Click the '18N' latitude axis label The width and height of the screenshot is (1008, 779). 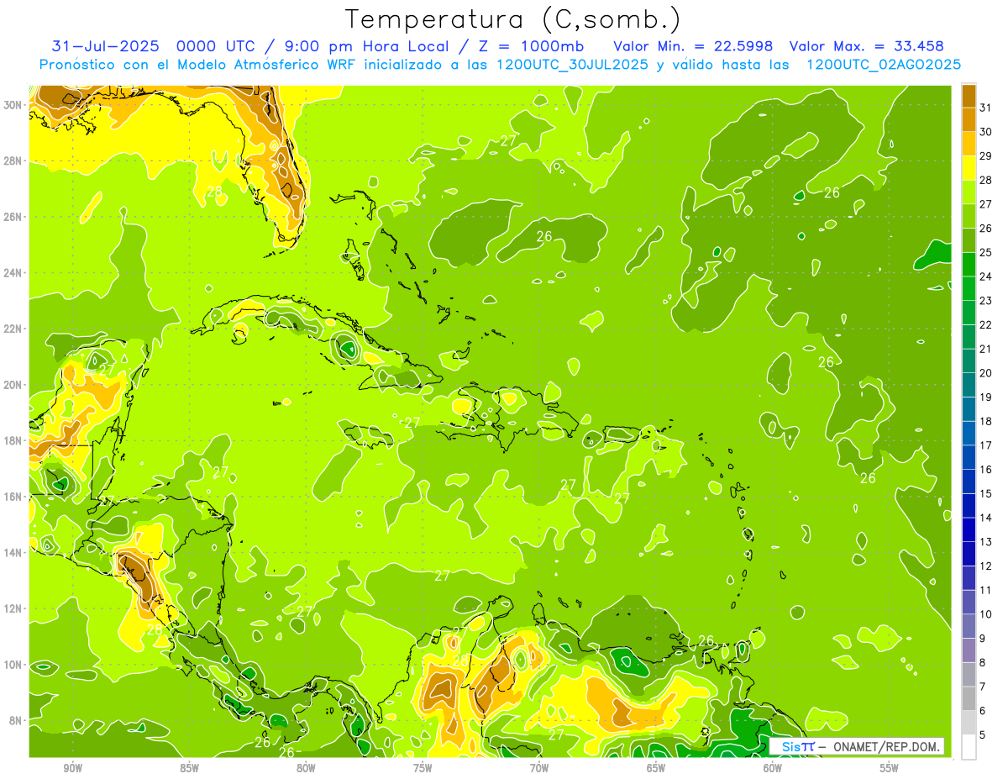[x=13, y=440]
